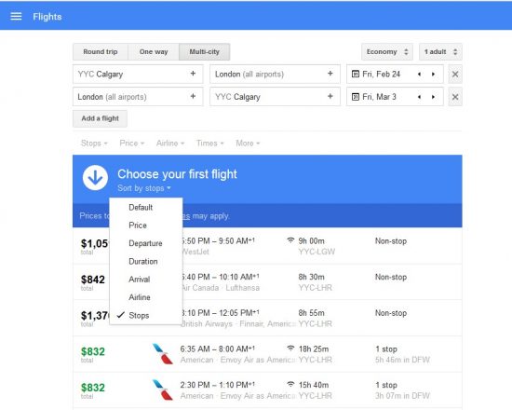Go to previous day before Fri, Mar 3
Image resolution: width=512 pixels, height=410 pixels.
point(419,97)
